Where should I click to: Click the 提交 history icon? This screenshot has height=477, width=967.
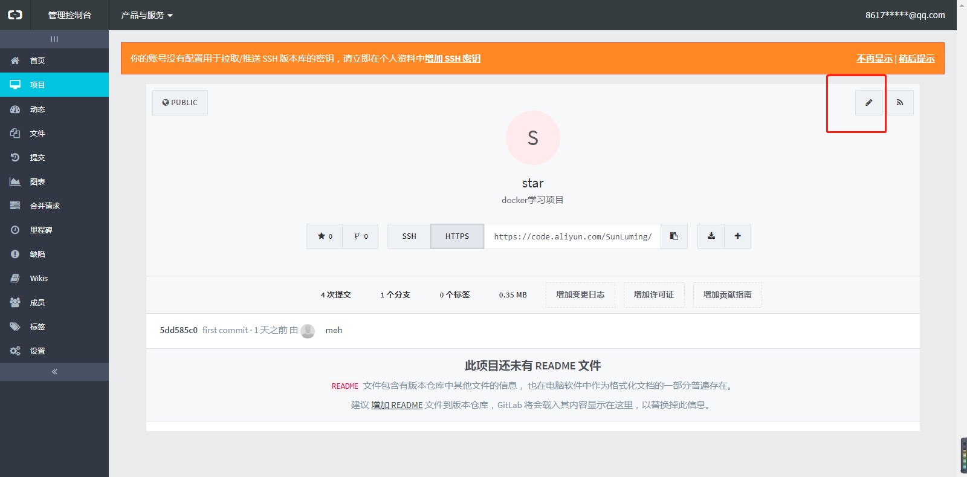15,157
